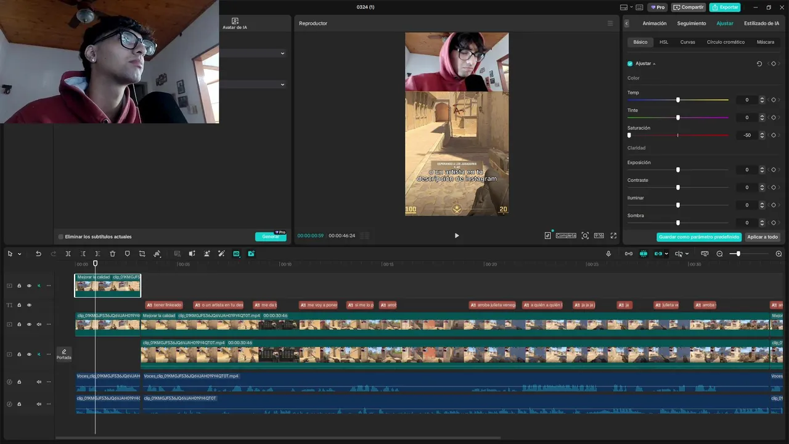
Task: Click the Temp value stepper
Action: (x=762, y=100)
